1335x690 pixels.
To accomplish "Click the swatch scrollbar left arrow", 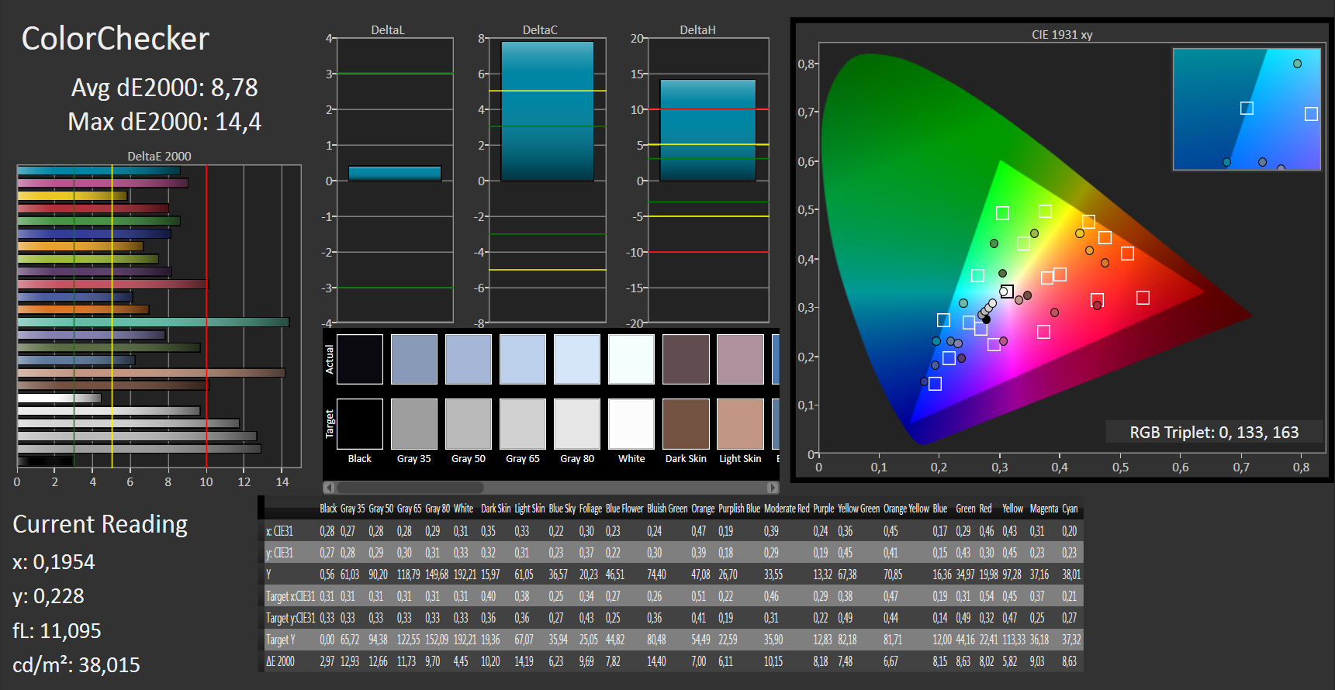I will [x=329, y=488].
